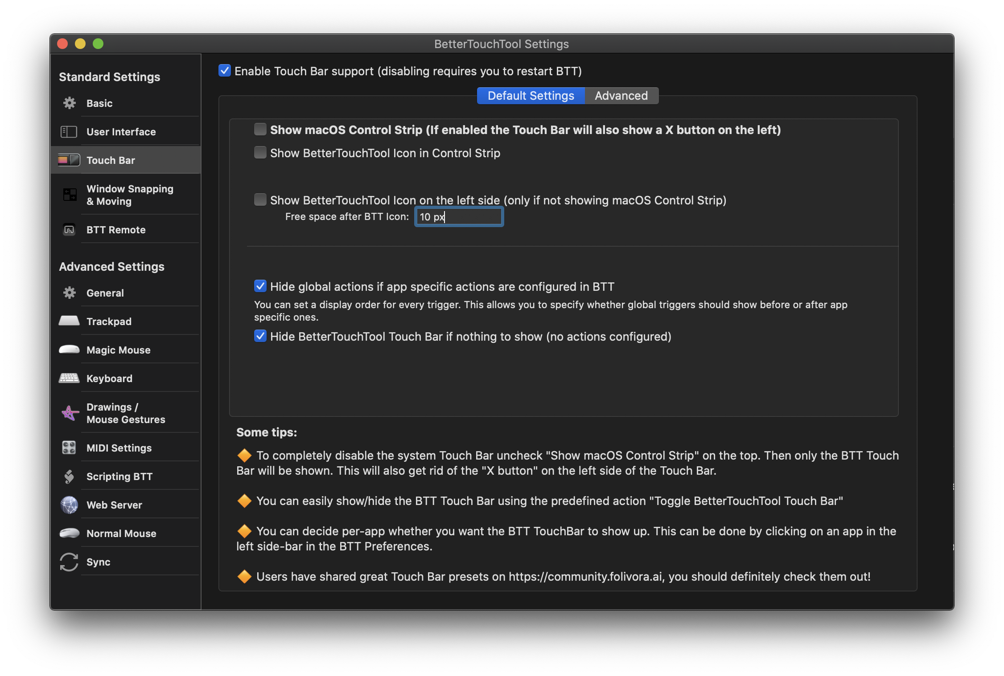Enable Show macOS Control Strip checkbox
This screenshot has width=1004, height=676.
pos(260,130)
